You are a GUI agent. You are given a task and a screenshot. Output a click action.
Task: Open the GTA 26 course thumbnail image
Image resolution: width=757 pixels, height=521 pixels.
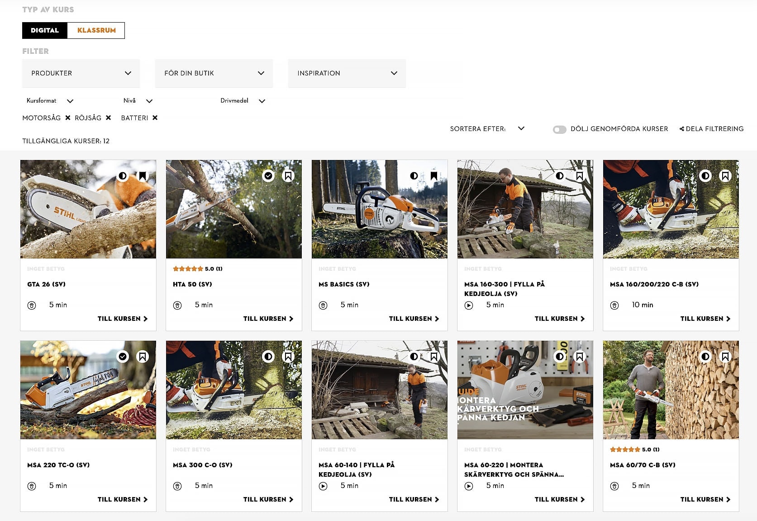88,209
